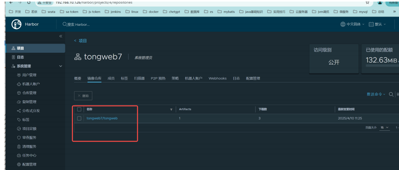This screenshot has height=170, width=399.
Task: Collapse the 系统管理 section chevron
Action: 61,66
